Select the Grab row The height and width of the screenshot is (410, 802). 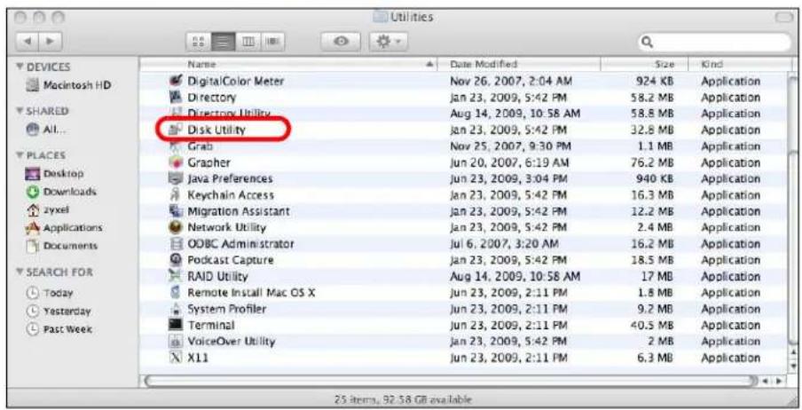click(462, 146)
